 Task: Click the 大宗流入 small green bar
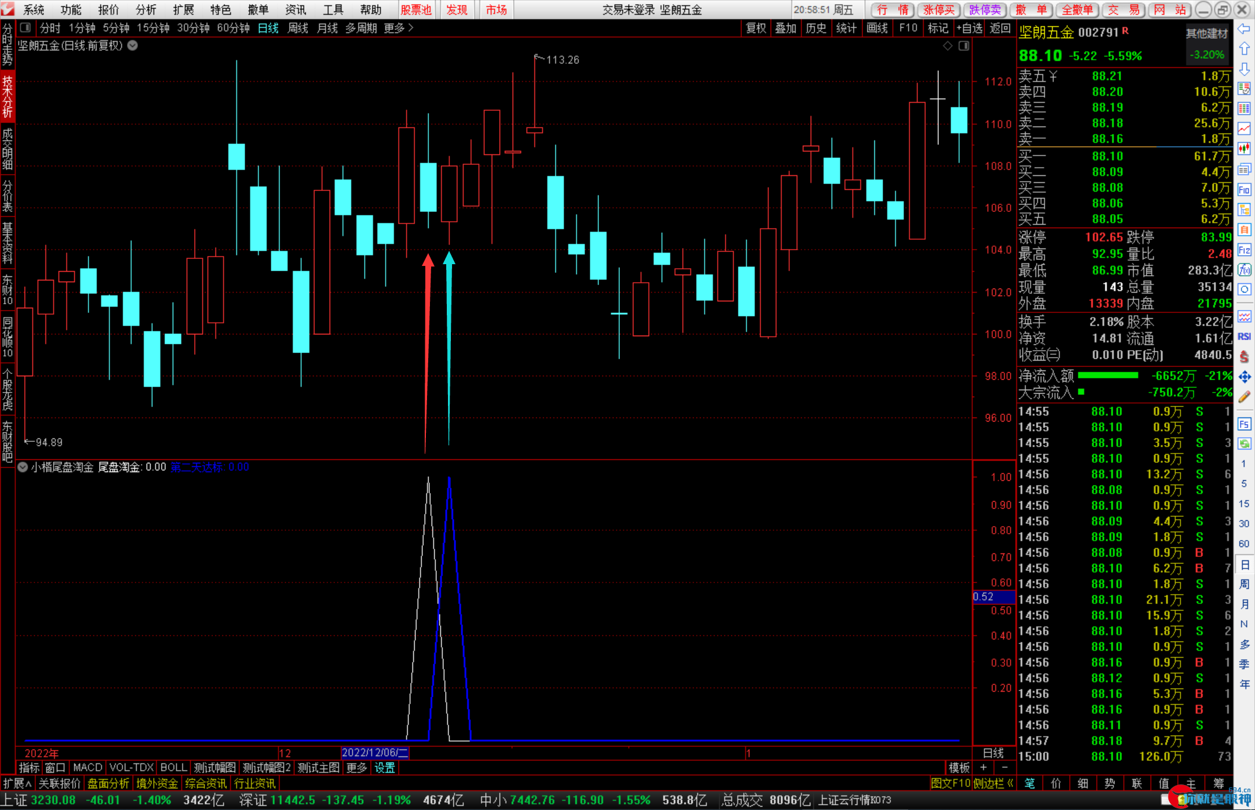1081,392
